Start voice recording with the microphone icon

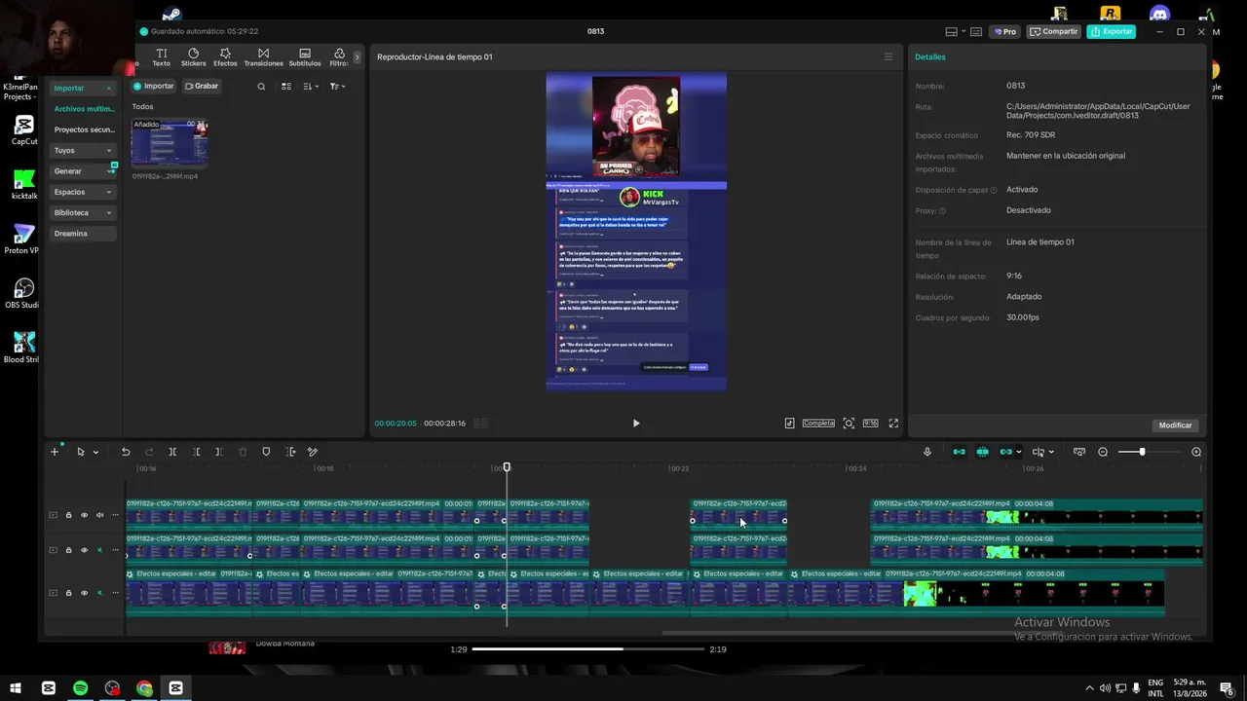pos(927,452)
